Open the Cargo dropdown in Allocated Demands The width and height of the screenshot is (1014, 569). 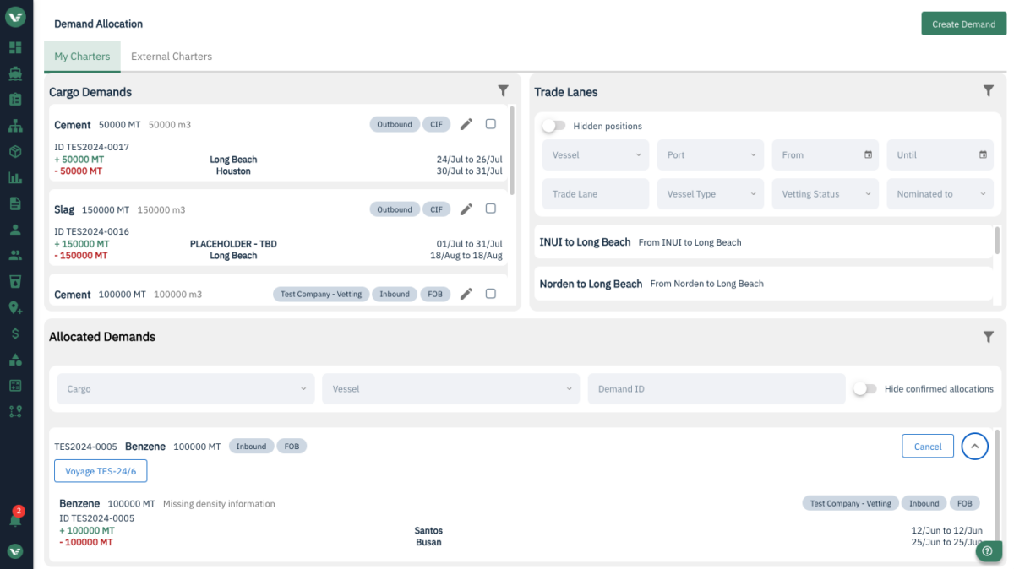[186, 389]
